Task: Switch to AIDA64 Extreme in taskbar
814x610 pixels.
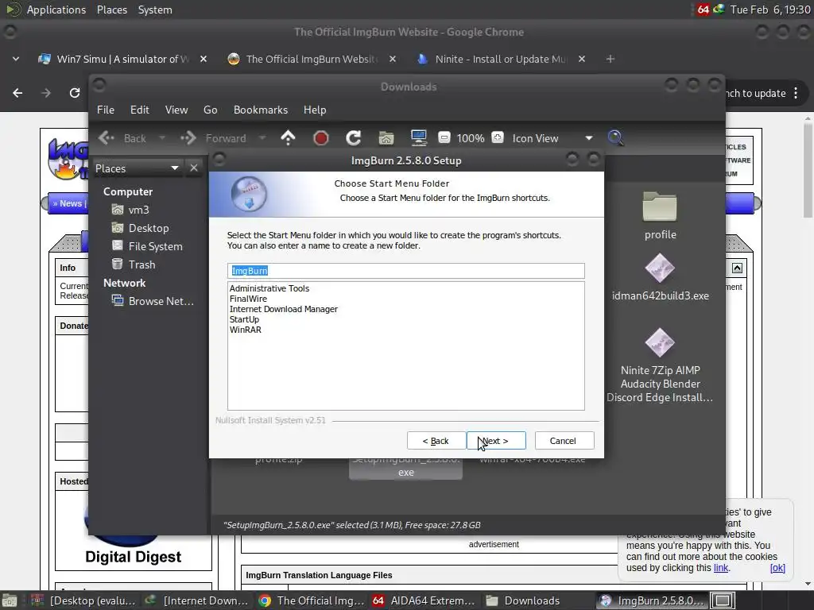Action: click(424, 600)
